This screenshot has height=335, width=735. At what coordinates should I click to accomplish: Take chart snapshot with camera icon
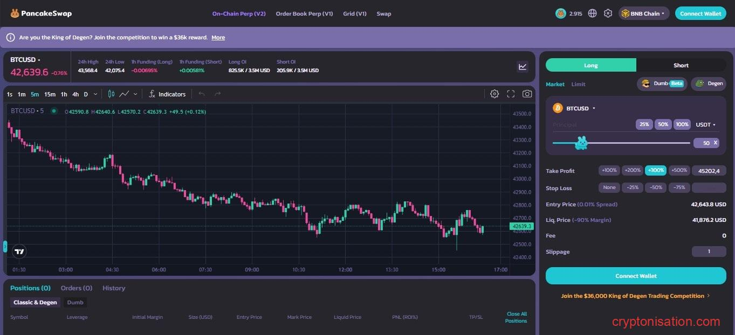(x=527, y=94)
